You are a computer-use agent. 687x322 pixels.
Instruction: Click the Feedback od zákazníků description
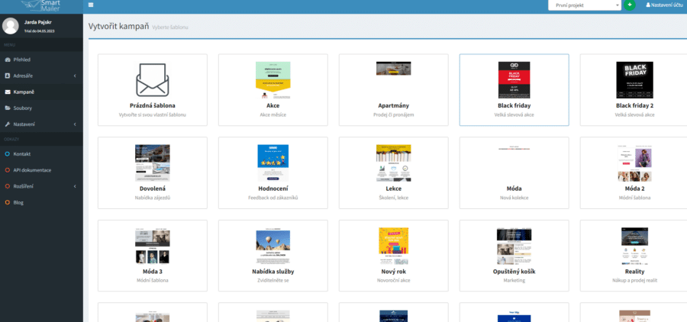(x=273, y=198)
